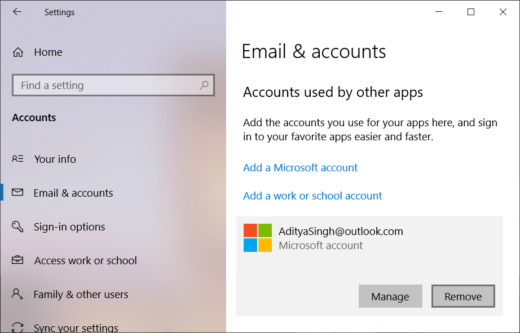Click the Family & other users person icon
520x333 pixels.
(17, 294)
